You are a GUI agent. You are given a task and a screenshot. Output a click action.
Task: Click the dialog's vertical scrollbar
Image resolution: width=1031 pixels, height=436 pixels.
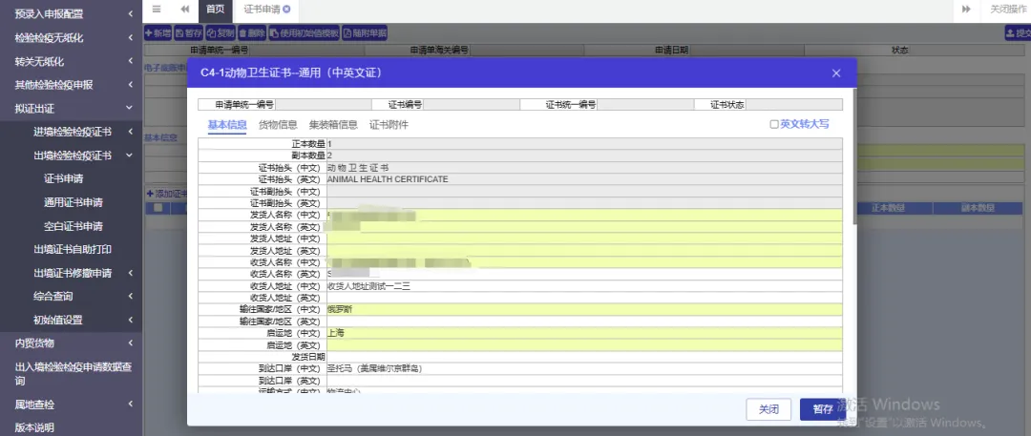[854, 157]
